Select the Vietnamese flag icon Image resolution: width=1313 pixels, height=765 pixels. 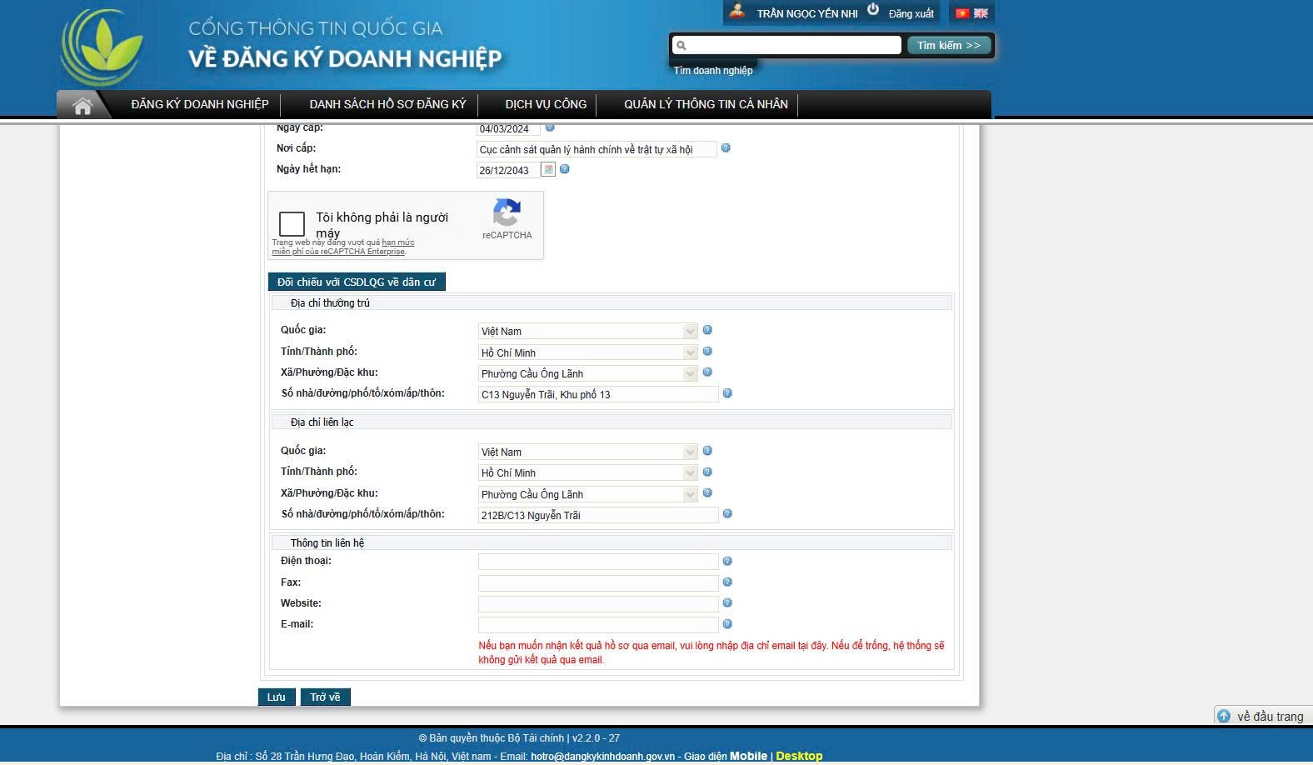click(x=962, y=13)
